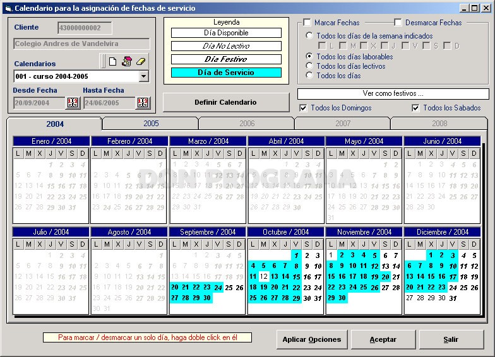Click unmarked day 12 in Octubre 2004

point(264,277)
